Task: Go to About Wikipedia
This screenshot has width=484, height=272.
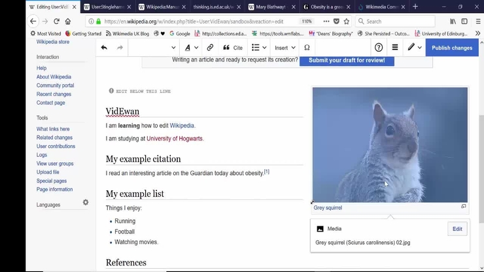Action: [x=54, y=76]
